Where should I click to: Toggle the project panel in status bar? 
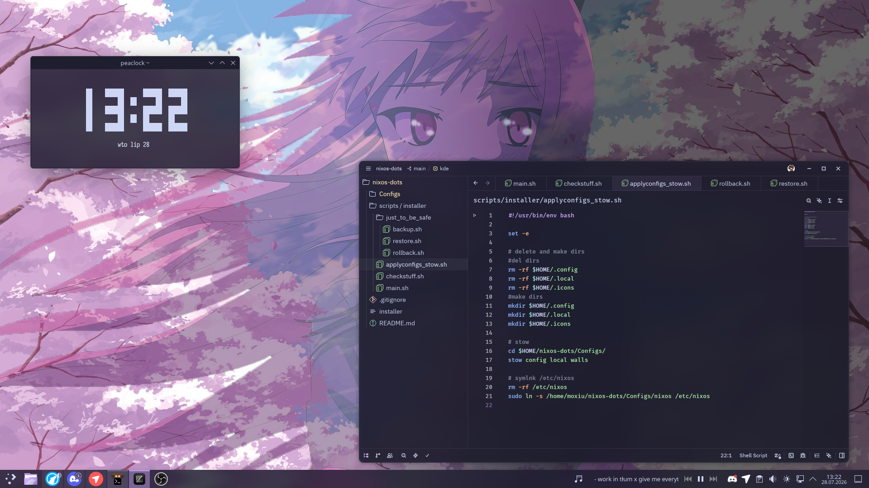pyautogui.click(x=366, y=455)
